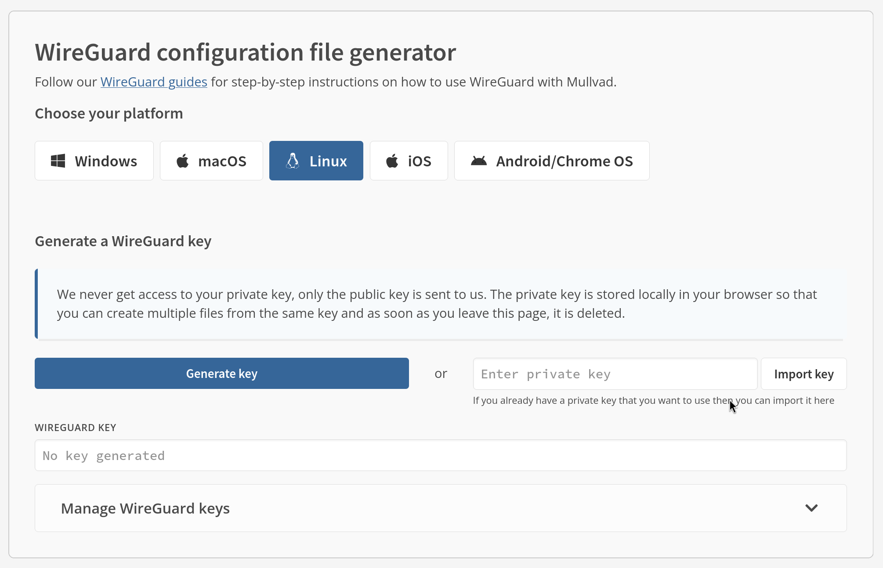The height and width of the screenshot is (568, 883).
Task: Select the Linux penguin icon
Action: (293, 161)
